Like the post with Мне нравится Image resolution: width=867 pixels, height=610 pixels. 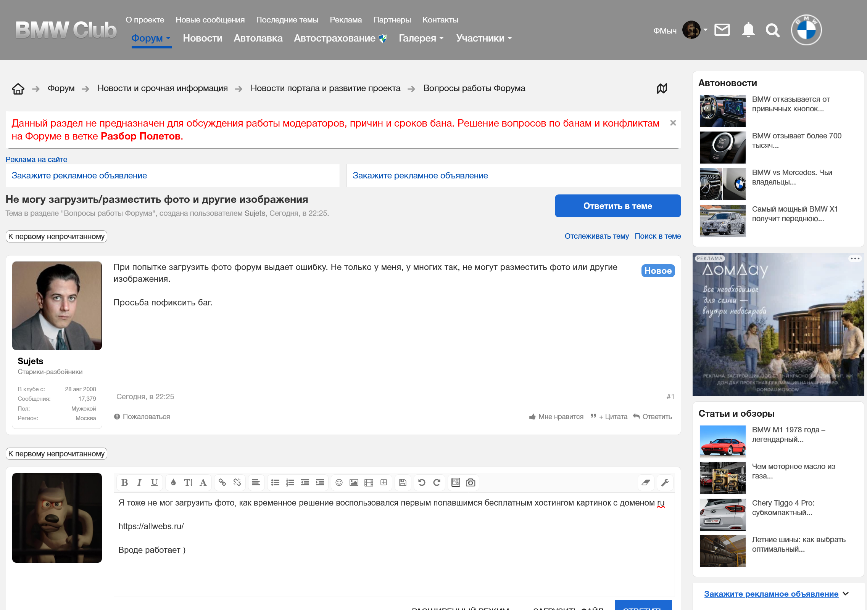coord(556,417)
